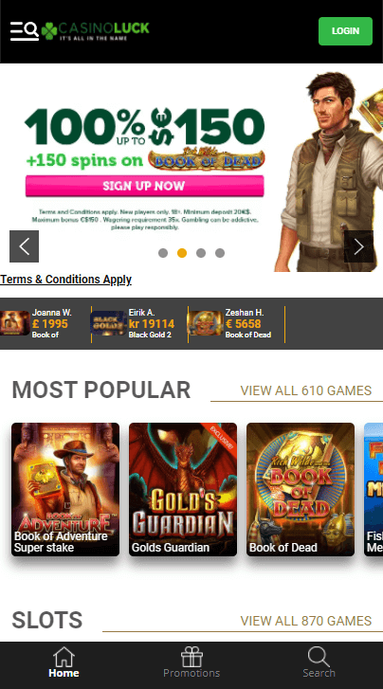Image resolution: width=383 pixels, height=689 pixels.
Task: View all 610 most popular games
Action: pos(306,390)
